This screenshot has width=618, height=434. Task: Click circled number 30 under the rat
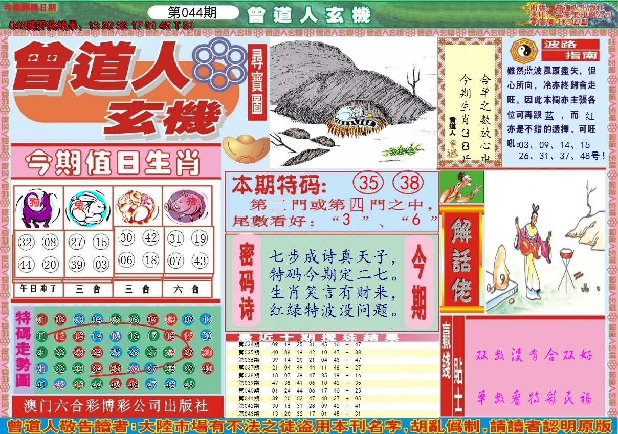(x=126, y=238)
